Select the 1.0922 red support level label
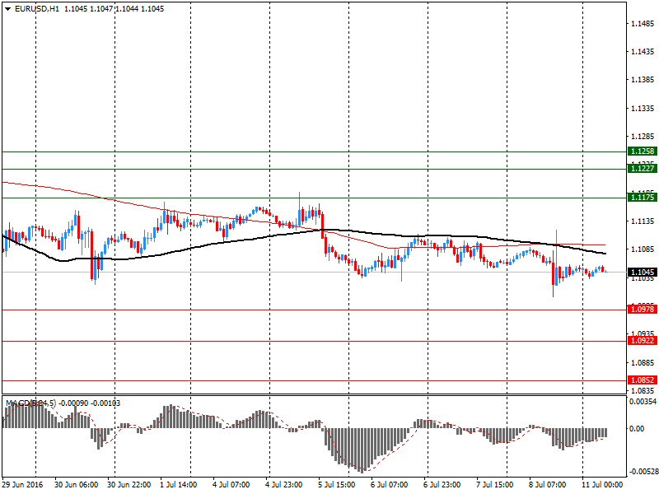 point(643,341)
